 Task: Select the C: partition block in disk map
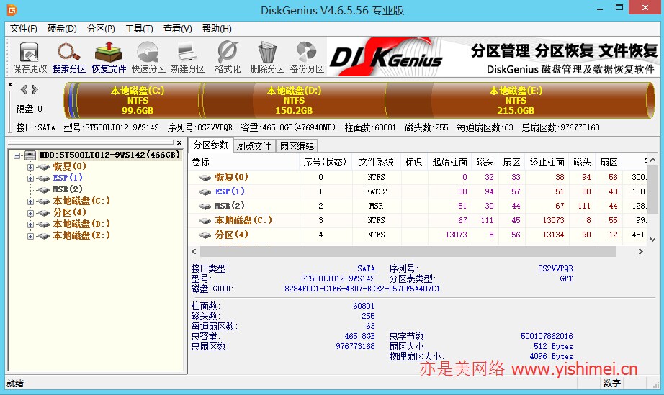pyautogui.click(x=138, y=100)
